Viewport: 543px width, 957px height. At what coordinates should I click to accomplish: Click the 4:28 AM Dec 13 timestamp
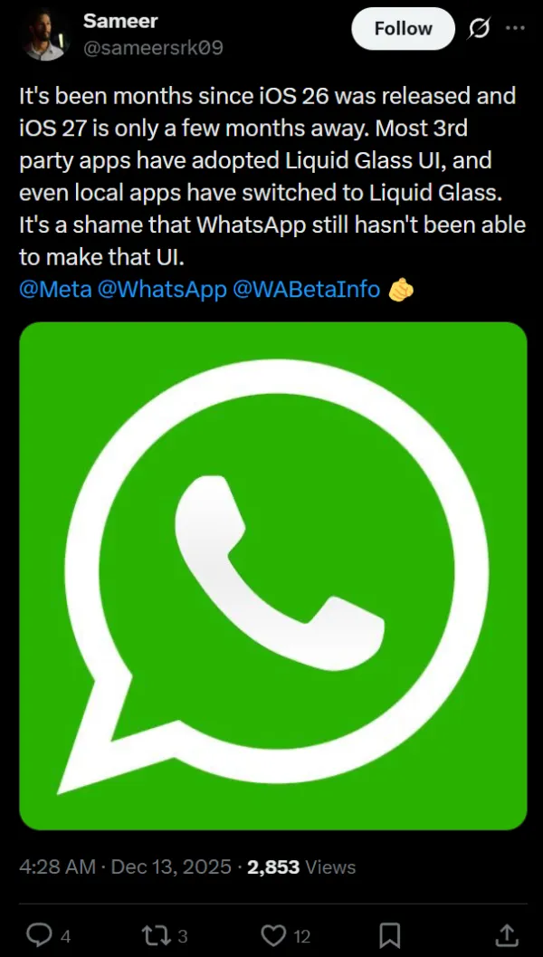click(124, 866)
